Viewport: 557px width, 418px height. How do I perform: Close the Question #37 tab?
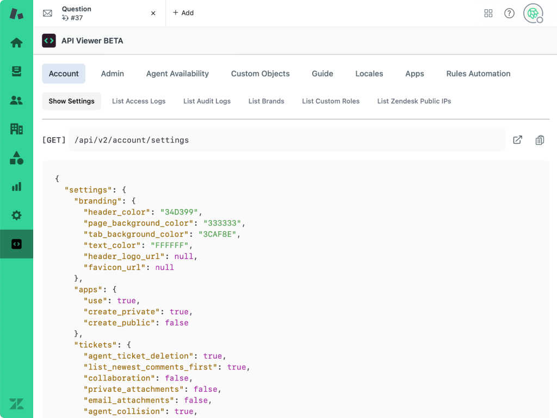coord(153,13)
